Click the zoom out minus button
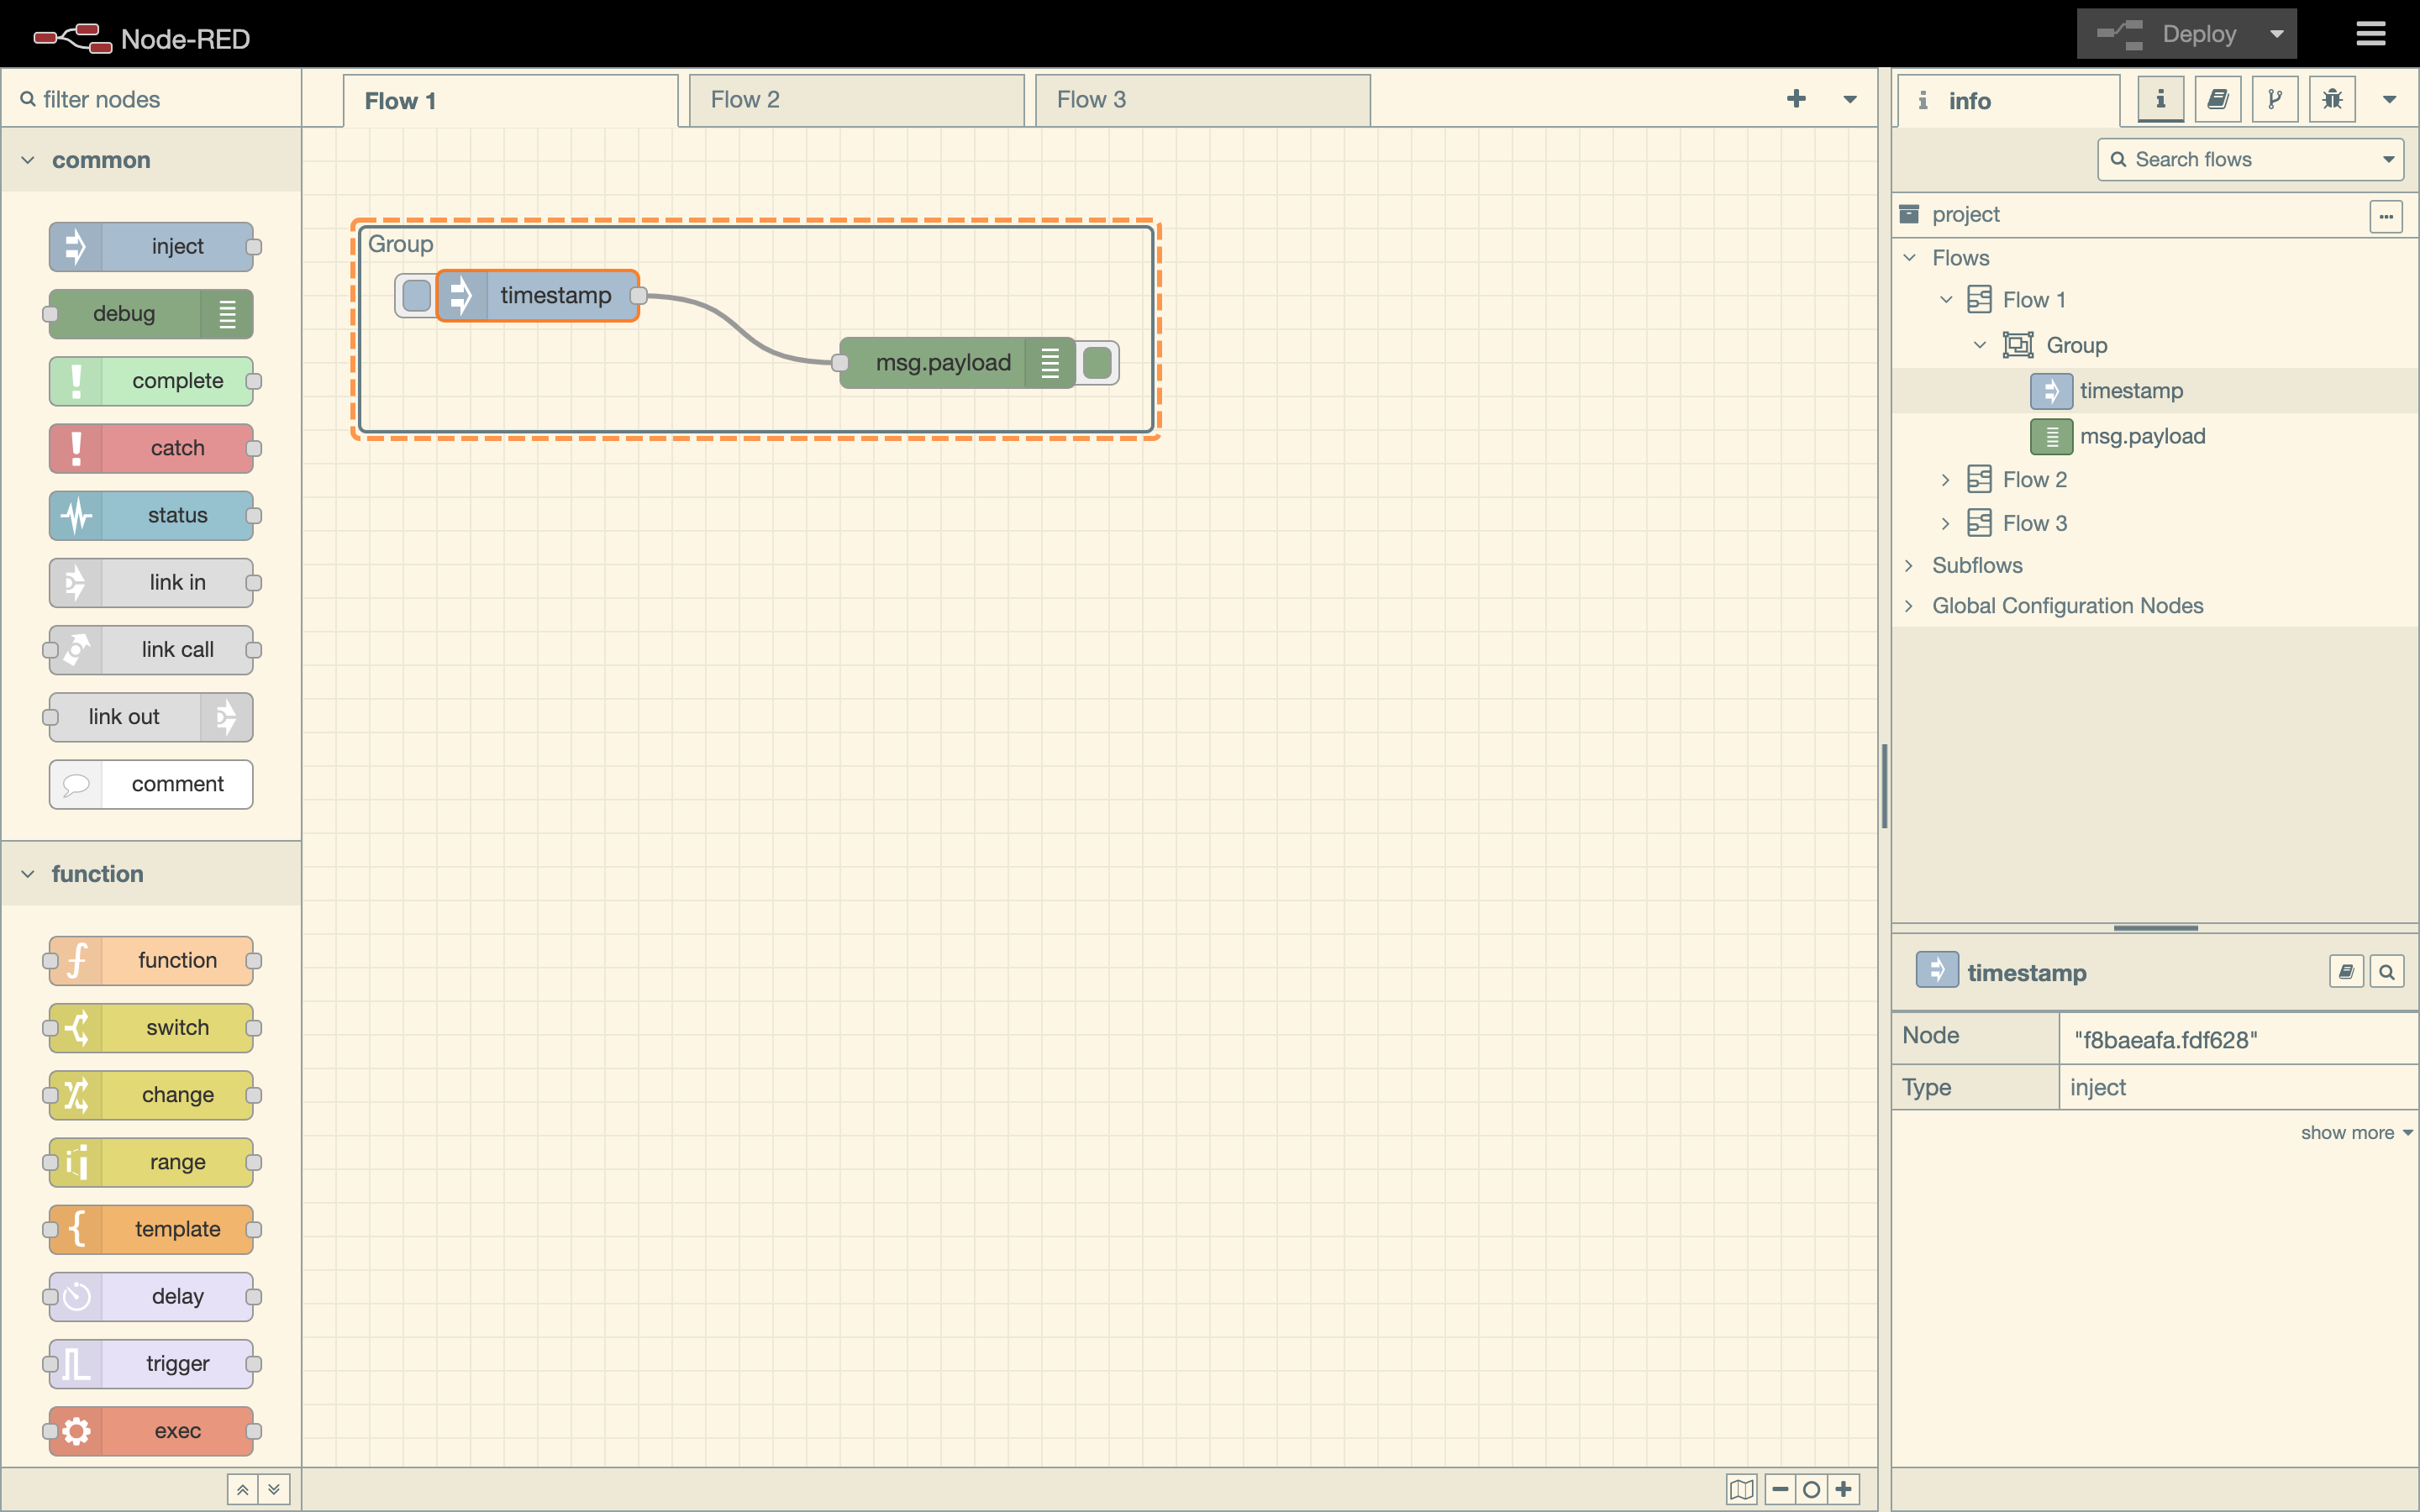Screen dimensions: 2420x1512 [x=1780, y=1489]
